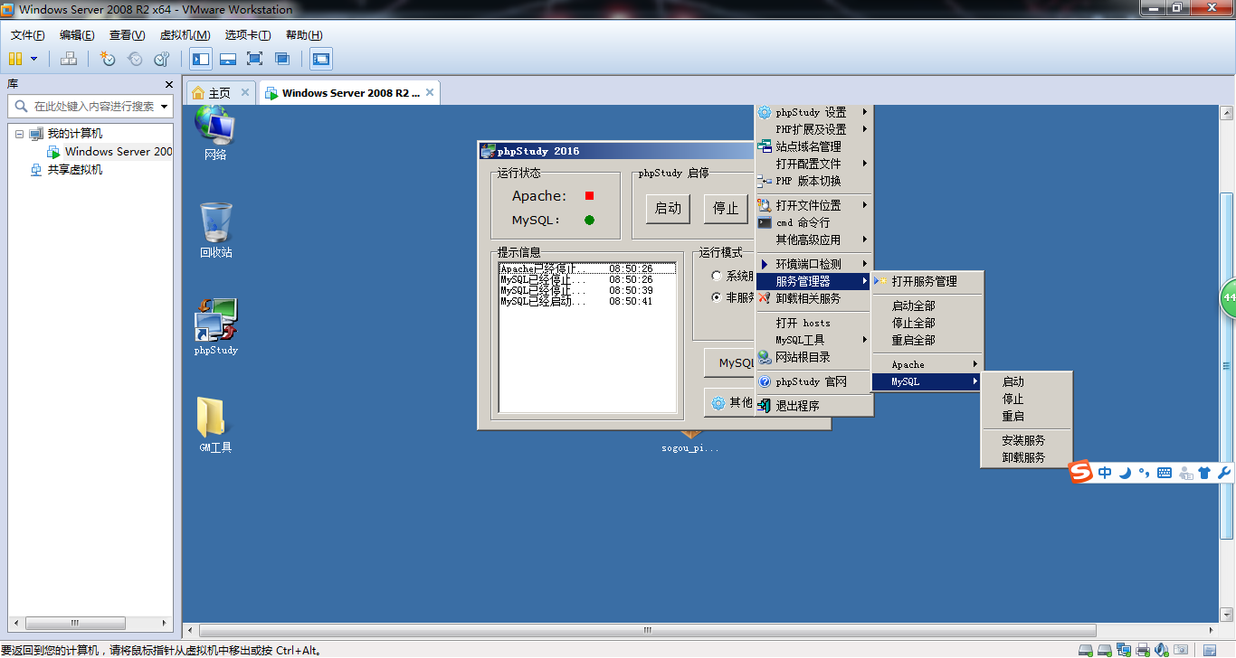Toggle the library panel view icon
This screenshot has width=1236, height=658.
[201, 59]
